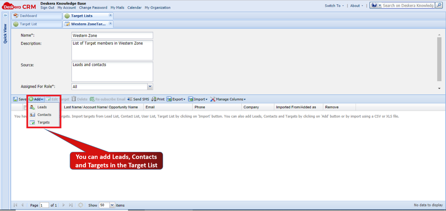Click the search magnifier icon
Image resolution: width=446 pixels, height=211 pixels.
coord(439,5)
